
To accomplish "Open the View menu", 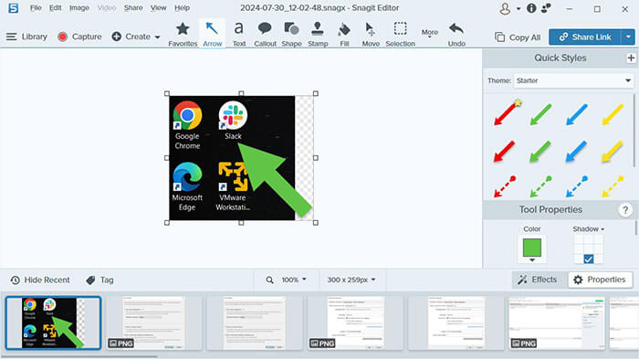I will click(x=158, y=7).
